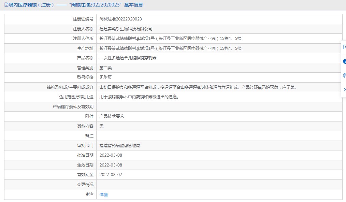
Task: Click the 型号规格 row label
Action: (85, 77)
